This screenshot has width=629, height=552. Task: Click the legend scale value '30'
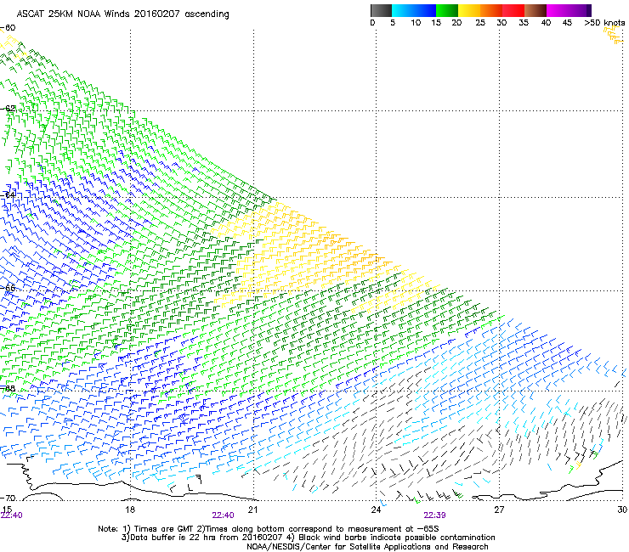tap(501, 23)
